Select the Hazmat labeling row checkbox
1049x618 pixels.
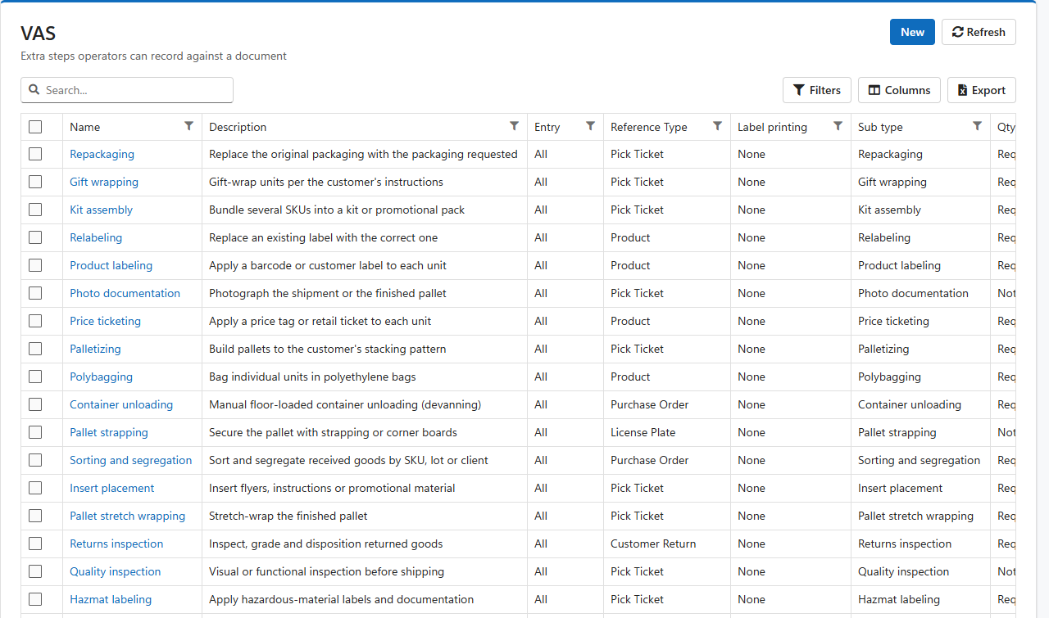point(35,599)
